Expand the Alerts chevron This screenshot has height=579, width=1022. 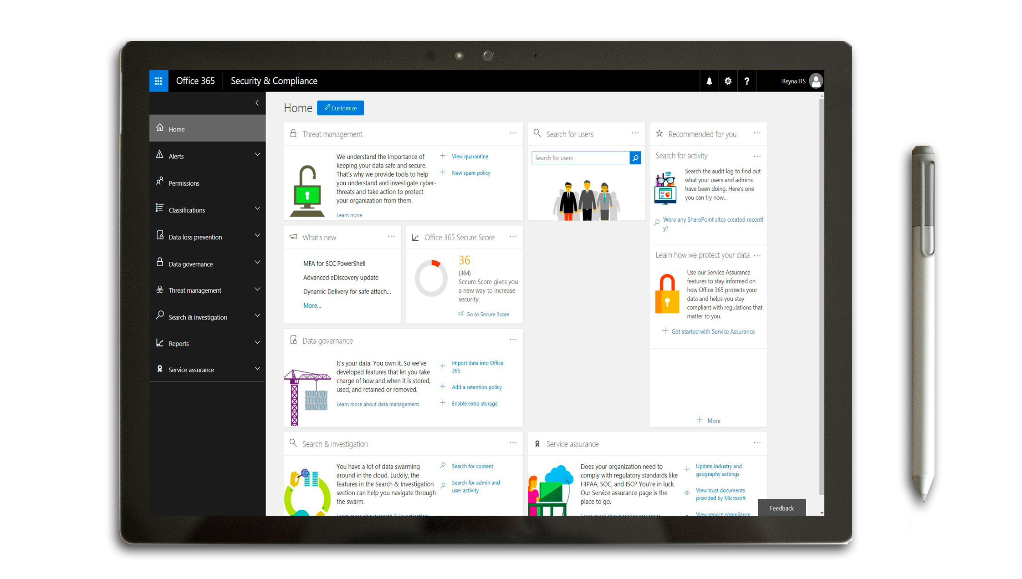pos(257,155)
